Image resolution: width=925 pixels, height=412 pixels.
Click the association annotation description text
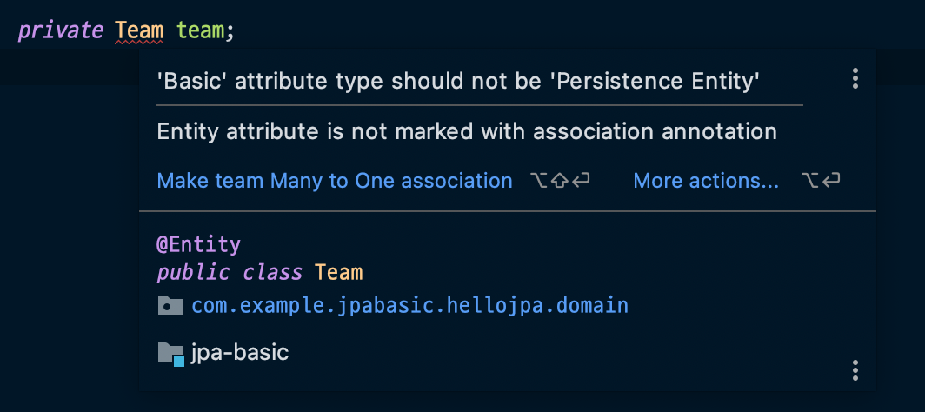467,132
